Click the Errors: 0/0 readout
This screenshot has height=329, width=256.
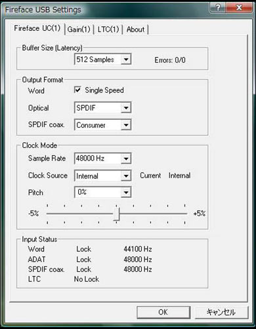[170, 60]
